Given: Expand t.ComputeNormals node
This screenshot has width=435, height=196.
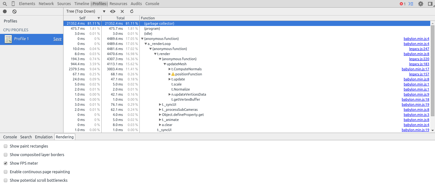Looking at the screenshot, I should 170,69.
